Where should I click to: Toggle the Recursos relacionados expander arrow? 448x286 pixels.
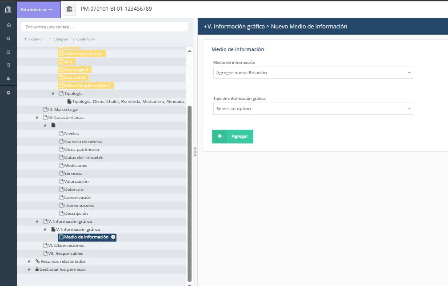click(29, 262)
